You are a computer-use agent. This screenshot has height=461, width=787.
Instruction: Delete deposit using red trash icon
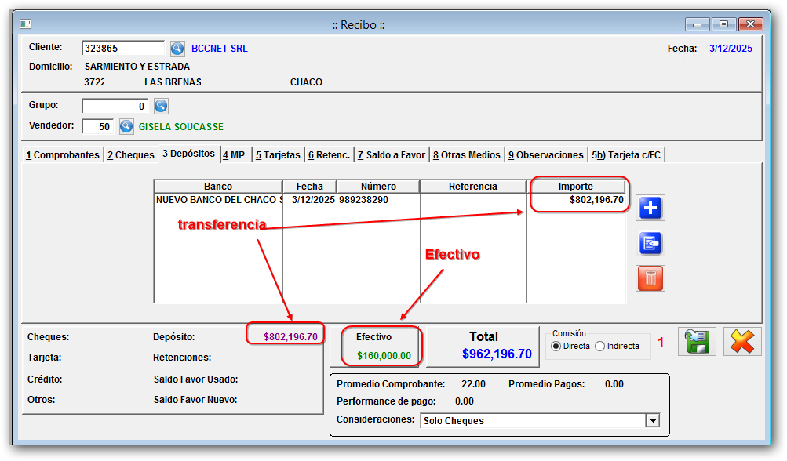[650, 278]
